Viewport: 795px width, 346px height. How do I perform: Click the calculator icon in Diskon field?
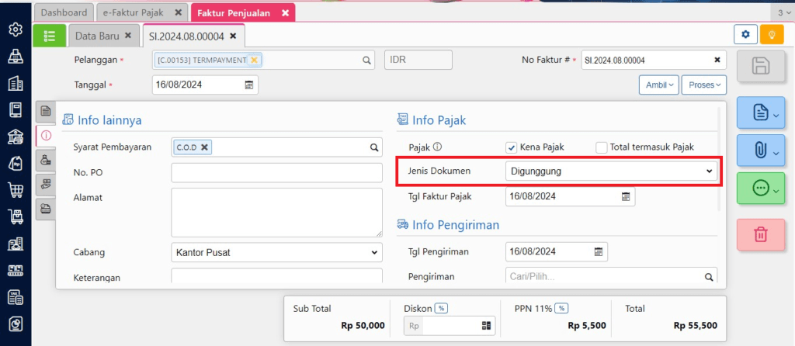486,326
